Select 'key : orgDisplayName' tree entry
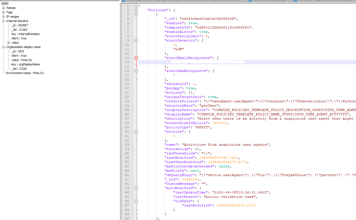 point(25,64)
